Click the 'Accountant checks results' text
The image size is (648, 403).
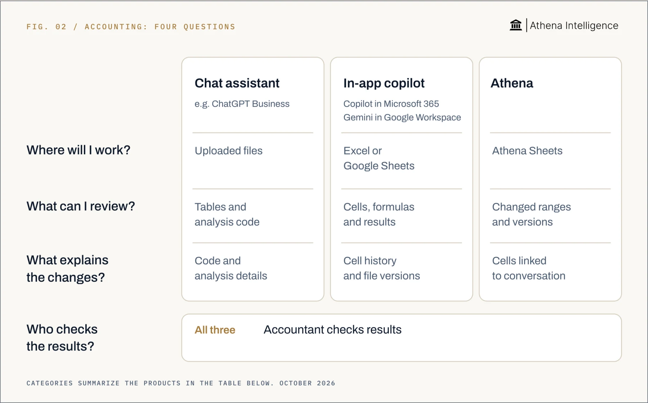click(333, 330)
